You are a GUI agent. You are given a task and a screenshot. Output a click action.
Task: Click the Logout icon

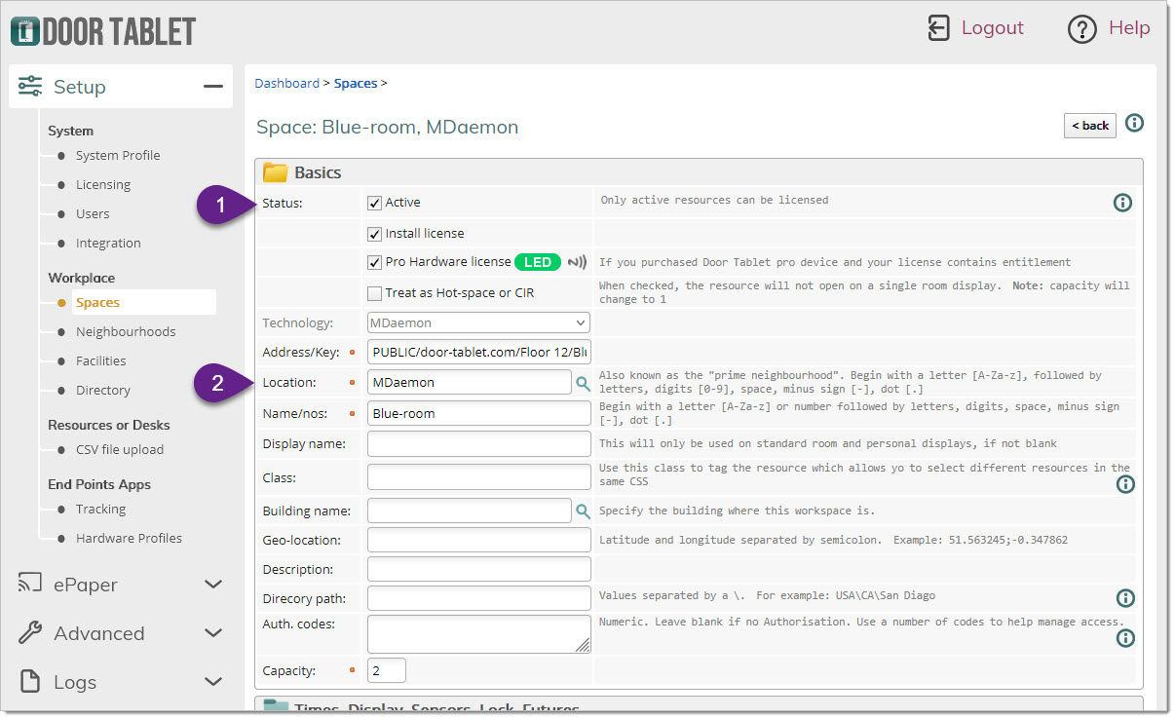click(938, 28)
